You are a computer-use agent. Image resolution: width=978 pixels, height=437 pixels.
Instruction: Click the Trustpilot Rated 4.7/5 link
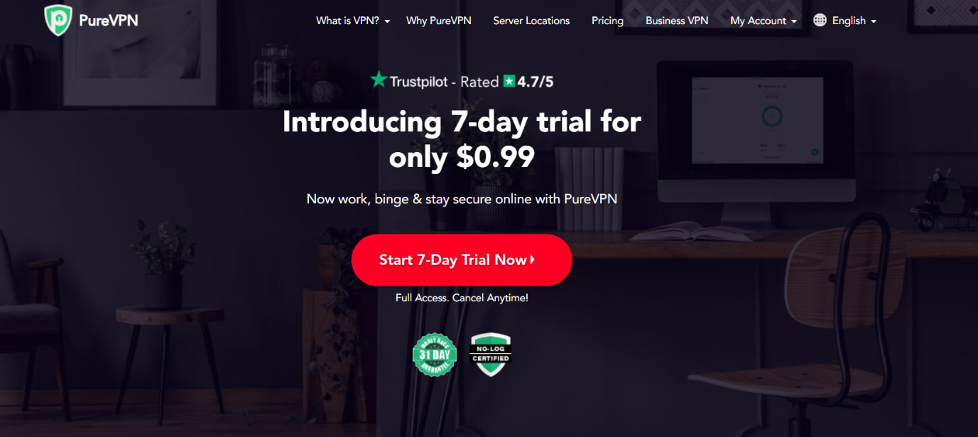[x=461, y=80]
